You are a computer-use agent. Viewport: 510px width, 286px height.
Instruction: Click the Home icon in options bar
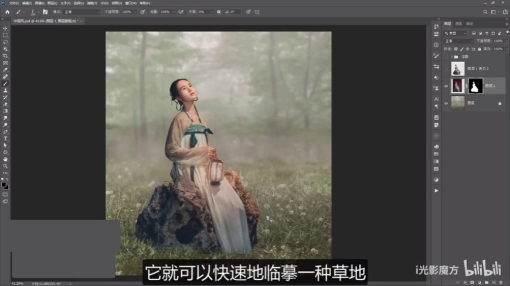[7, 12]
